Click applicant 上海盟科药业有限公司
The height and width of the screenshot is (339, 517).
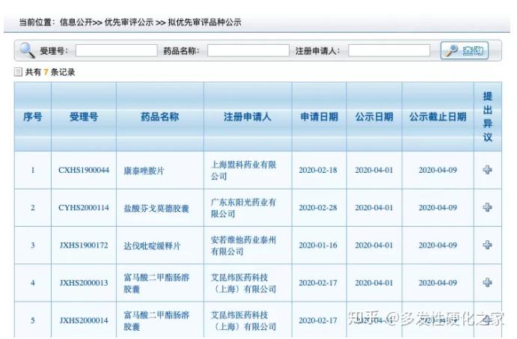coord(244,171)
